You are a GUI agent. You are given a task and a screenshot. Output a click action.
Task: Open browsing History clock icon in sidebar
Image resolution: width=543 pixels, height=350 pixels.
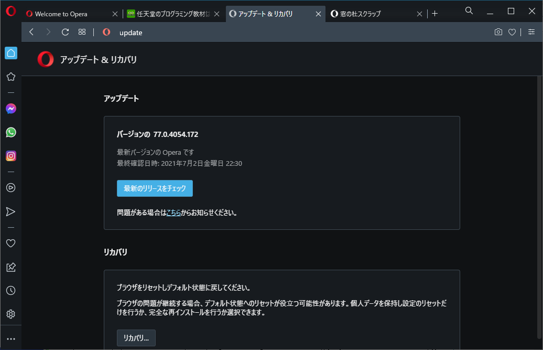(10, 290)
